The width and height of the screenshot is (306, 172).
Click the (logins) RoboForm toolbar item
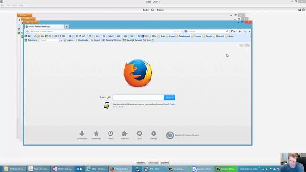[x=96, y=40]
